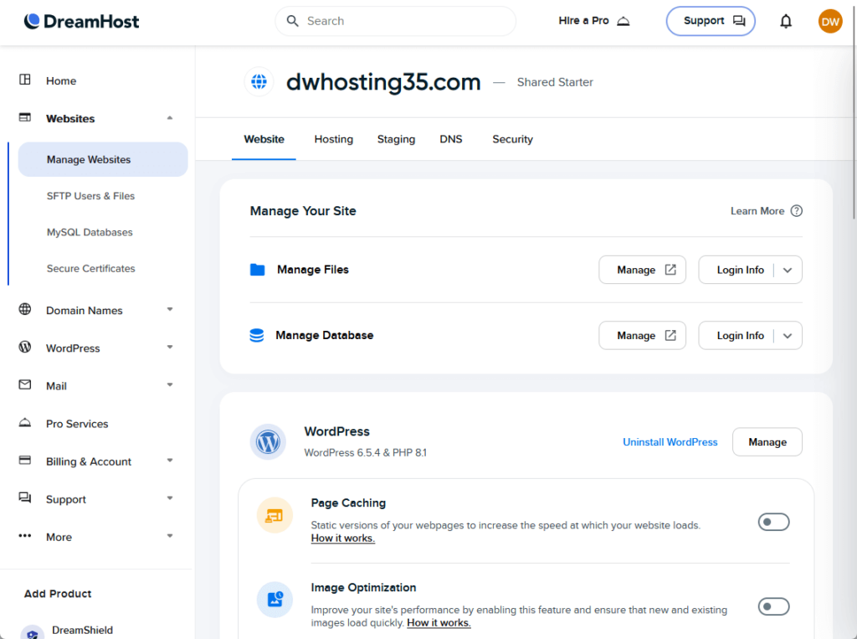Expand the More section arrow
857x639 pixels.
[170, 536]
